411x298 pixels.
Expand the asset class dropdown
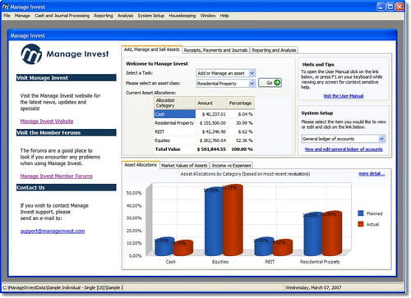[252, 84]
